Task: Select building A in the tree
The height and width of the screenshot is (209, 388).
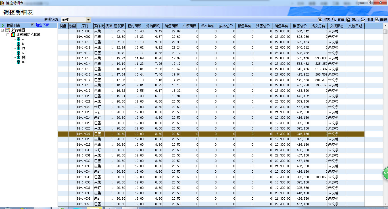Action: [x=23, y=39]
